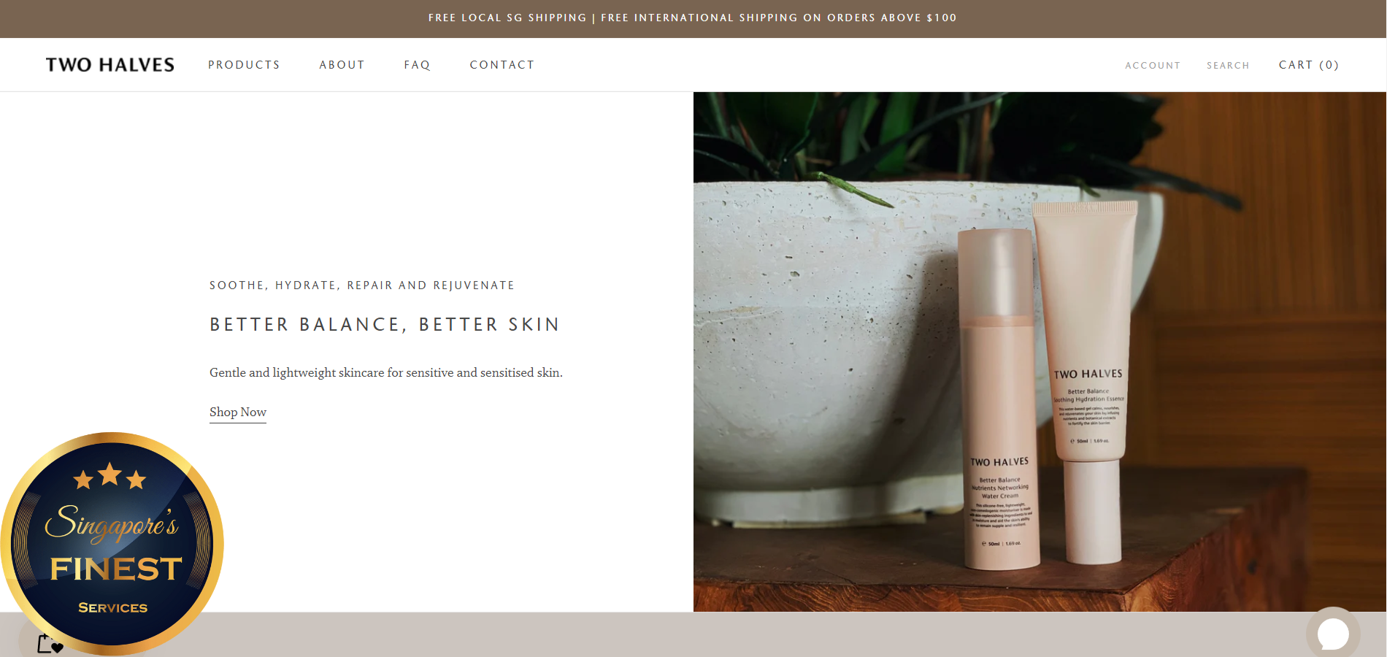Open the About page
The height and width of the screenshot is (657, 1387).
[x=342, y=65]
